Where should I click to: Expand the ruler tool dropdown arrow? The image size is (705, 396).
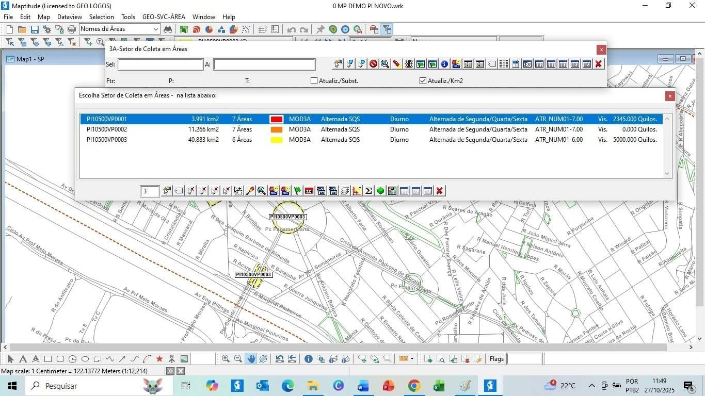tap(412, 359)
